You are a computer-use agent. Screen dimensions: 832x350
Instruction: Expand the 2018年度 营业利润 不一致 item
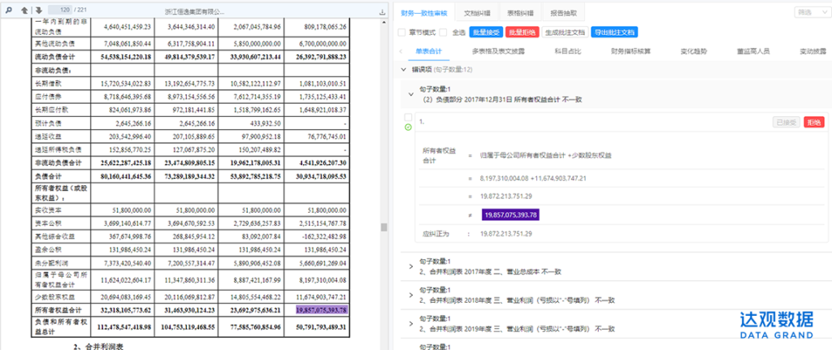click(408, 292)
